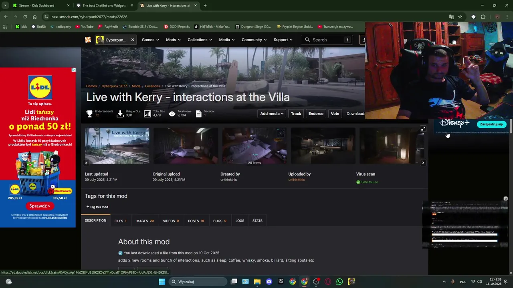
Task: Switch to the LOGS tab
Action: pyautogui.click(x=240, y=221)
